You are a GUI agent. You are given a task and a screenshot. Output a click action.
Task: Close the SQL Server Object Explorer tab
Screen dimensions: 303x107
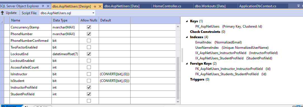48,6
